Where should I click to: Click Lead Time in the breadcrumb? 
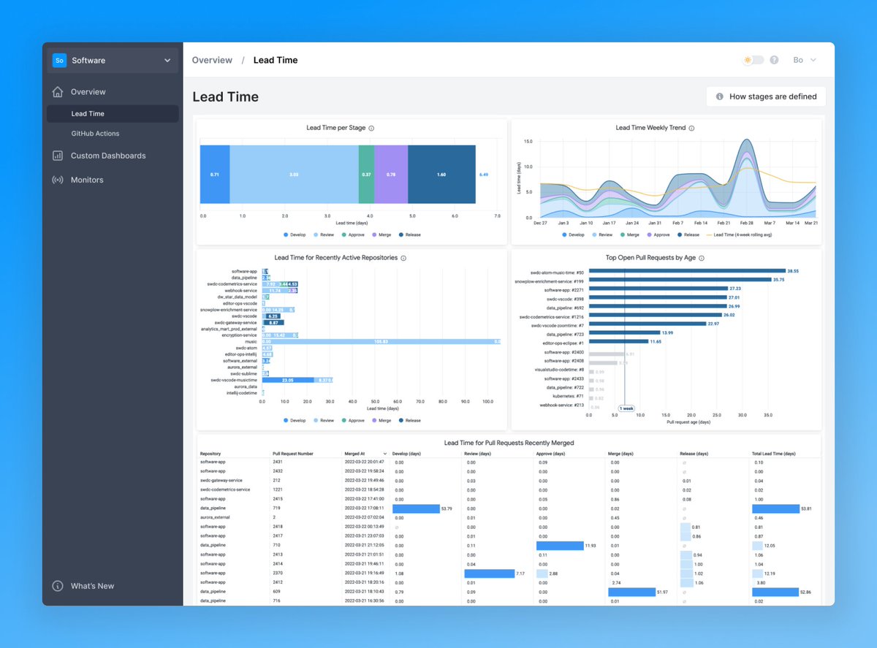[x=276, y=60]
